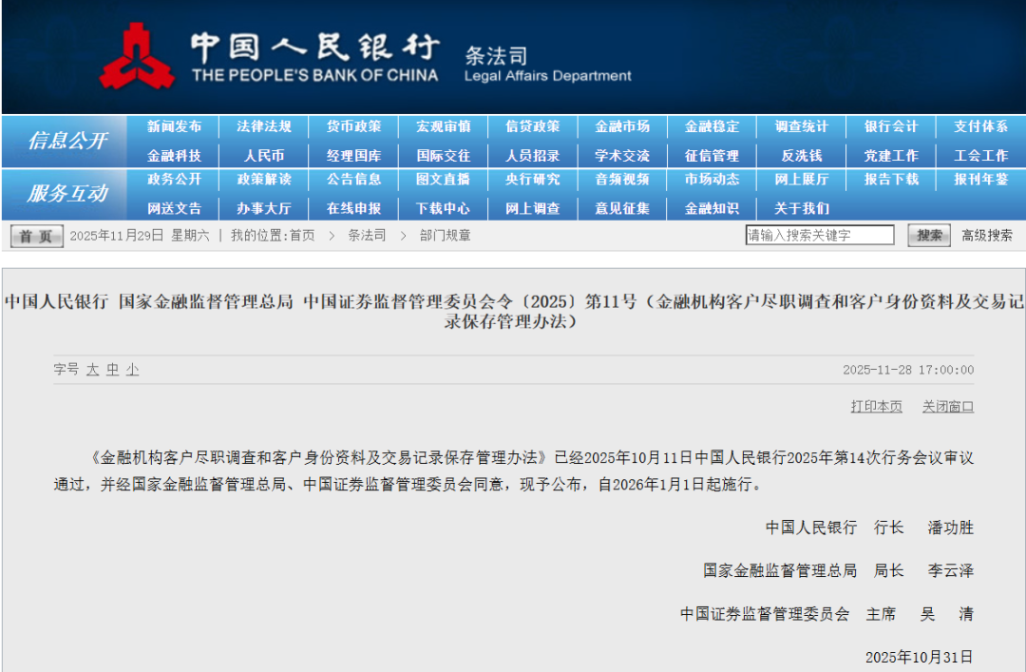Open 工会工作 menu item
The width and height of the screenshot is (1026, 672).
980,156
